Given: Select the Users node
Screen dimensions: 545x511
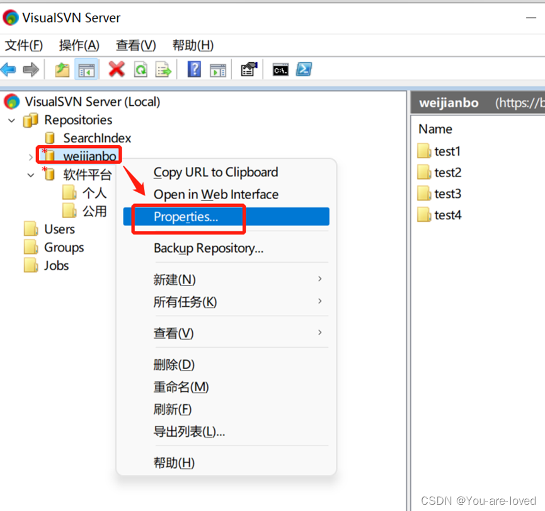Looking at the screenshot, I should 59,229.
